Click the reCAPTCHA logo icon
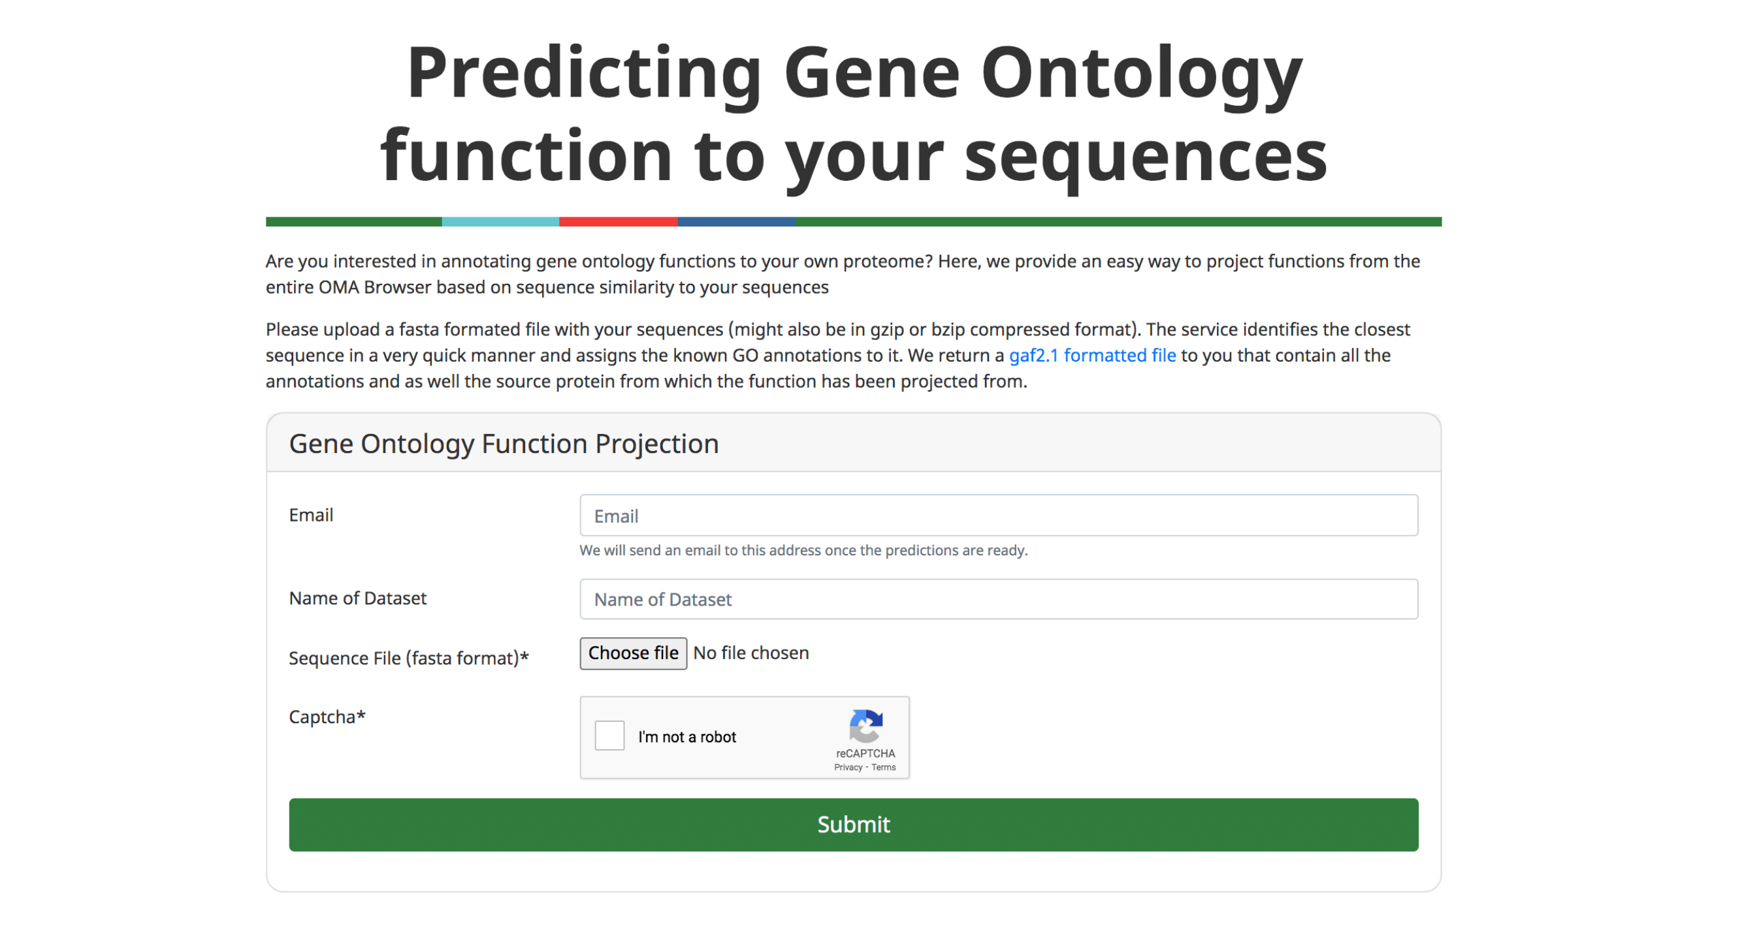Screen dimensions: 1742x932 click(865, 725)
